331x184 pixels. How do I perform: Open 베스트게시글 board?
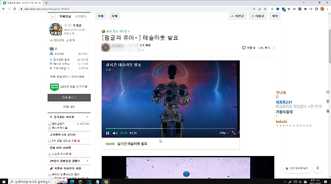60,128
